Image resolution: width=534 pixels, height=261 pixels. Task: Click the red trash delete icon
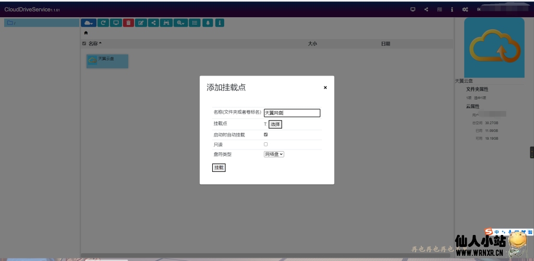coord(128,23)
